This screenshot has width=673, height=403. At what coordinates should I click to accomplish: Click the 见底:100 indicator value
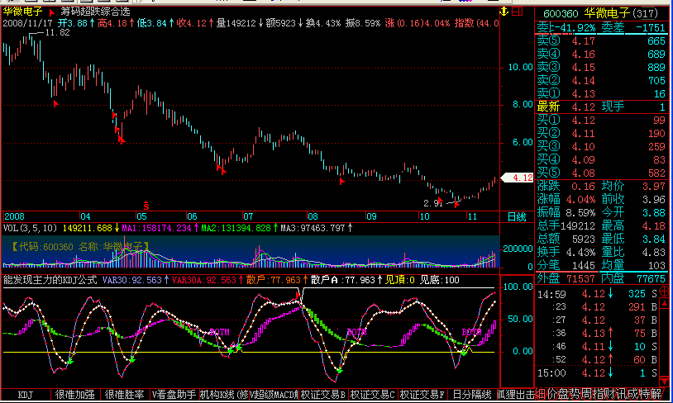439,280
